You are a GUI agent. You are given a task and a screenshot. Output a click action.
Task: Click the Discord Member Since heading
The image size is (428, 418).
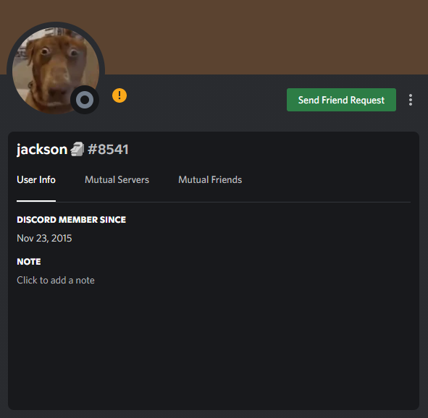click(x=71, y=220)
